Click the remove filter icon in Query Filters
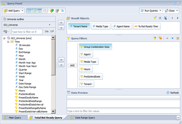Screen dimensions: 182x124 [155, 38]
